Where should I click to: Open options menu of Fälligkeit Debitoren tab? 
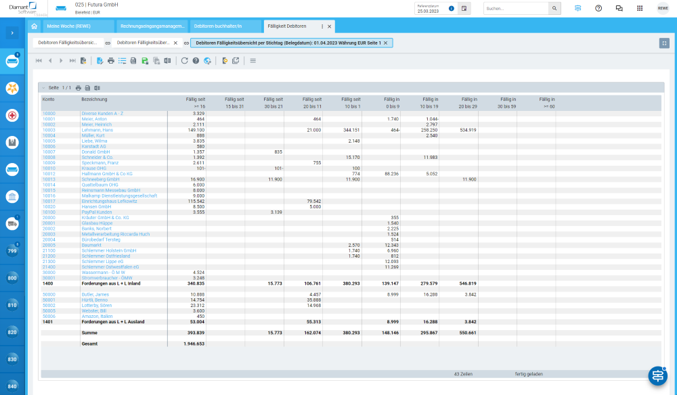tap(322, 26)
